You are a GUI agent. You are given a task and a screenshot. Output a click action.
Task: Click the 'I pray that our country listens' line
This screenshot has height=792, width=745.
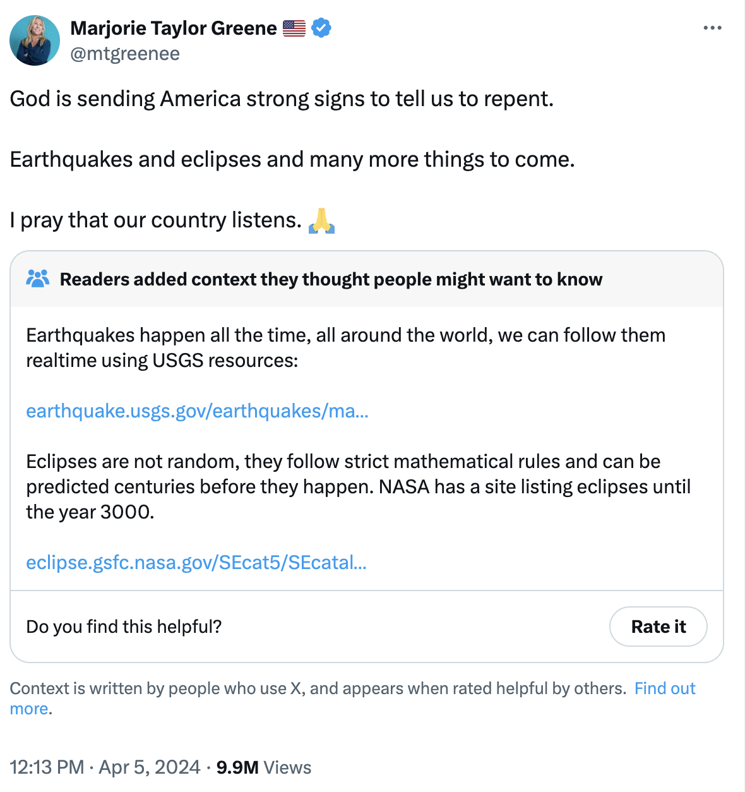[156, 220]
